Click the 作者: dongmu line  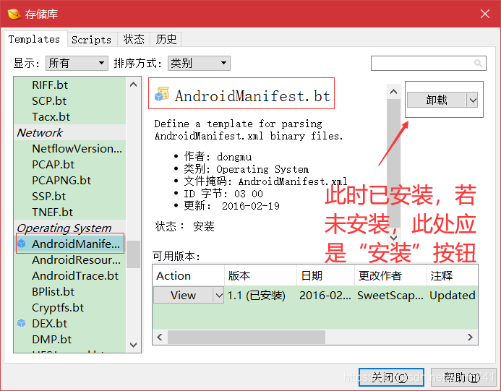[x=218, y=157]
